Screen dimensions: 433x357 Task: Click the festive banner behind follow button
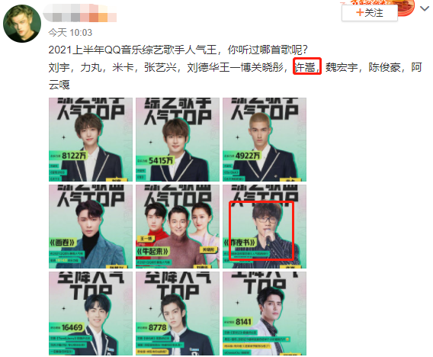406,7
